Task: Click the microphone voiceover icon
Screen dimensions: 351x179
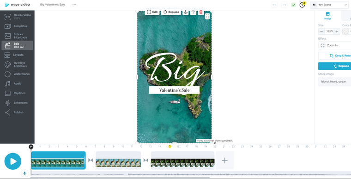Action: click(24, 173)
